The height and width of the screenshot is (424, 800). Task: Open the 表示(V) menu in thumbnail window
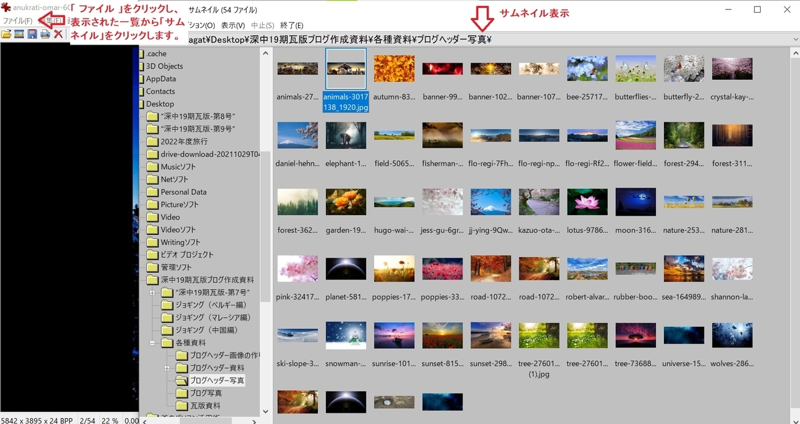coord(233,25)
